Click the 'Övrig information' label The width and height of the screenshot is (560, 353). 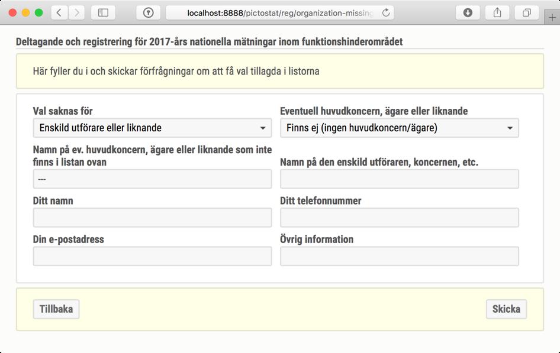point(317,239)
